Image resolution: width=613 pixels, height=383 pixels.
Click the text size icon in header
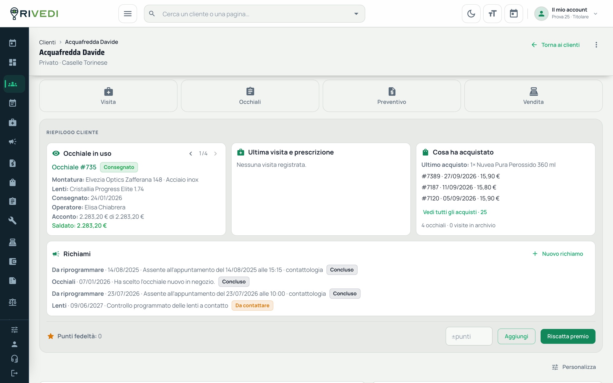[492, 14]
